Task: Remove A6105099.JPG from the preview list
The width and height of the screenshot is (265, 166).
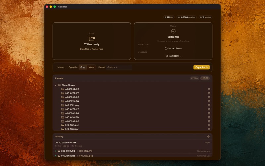Action: pyautogui.click(x=209, y=121)
